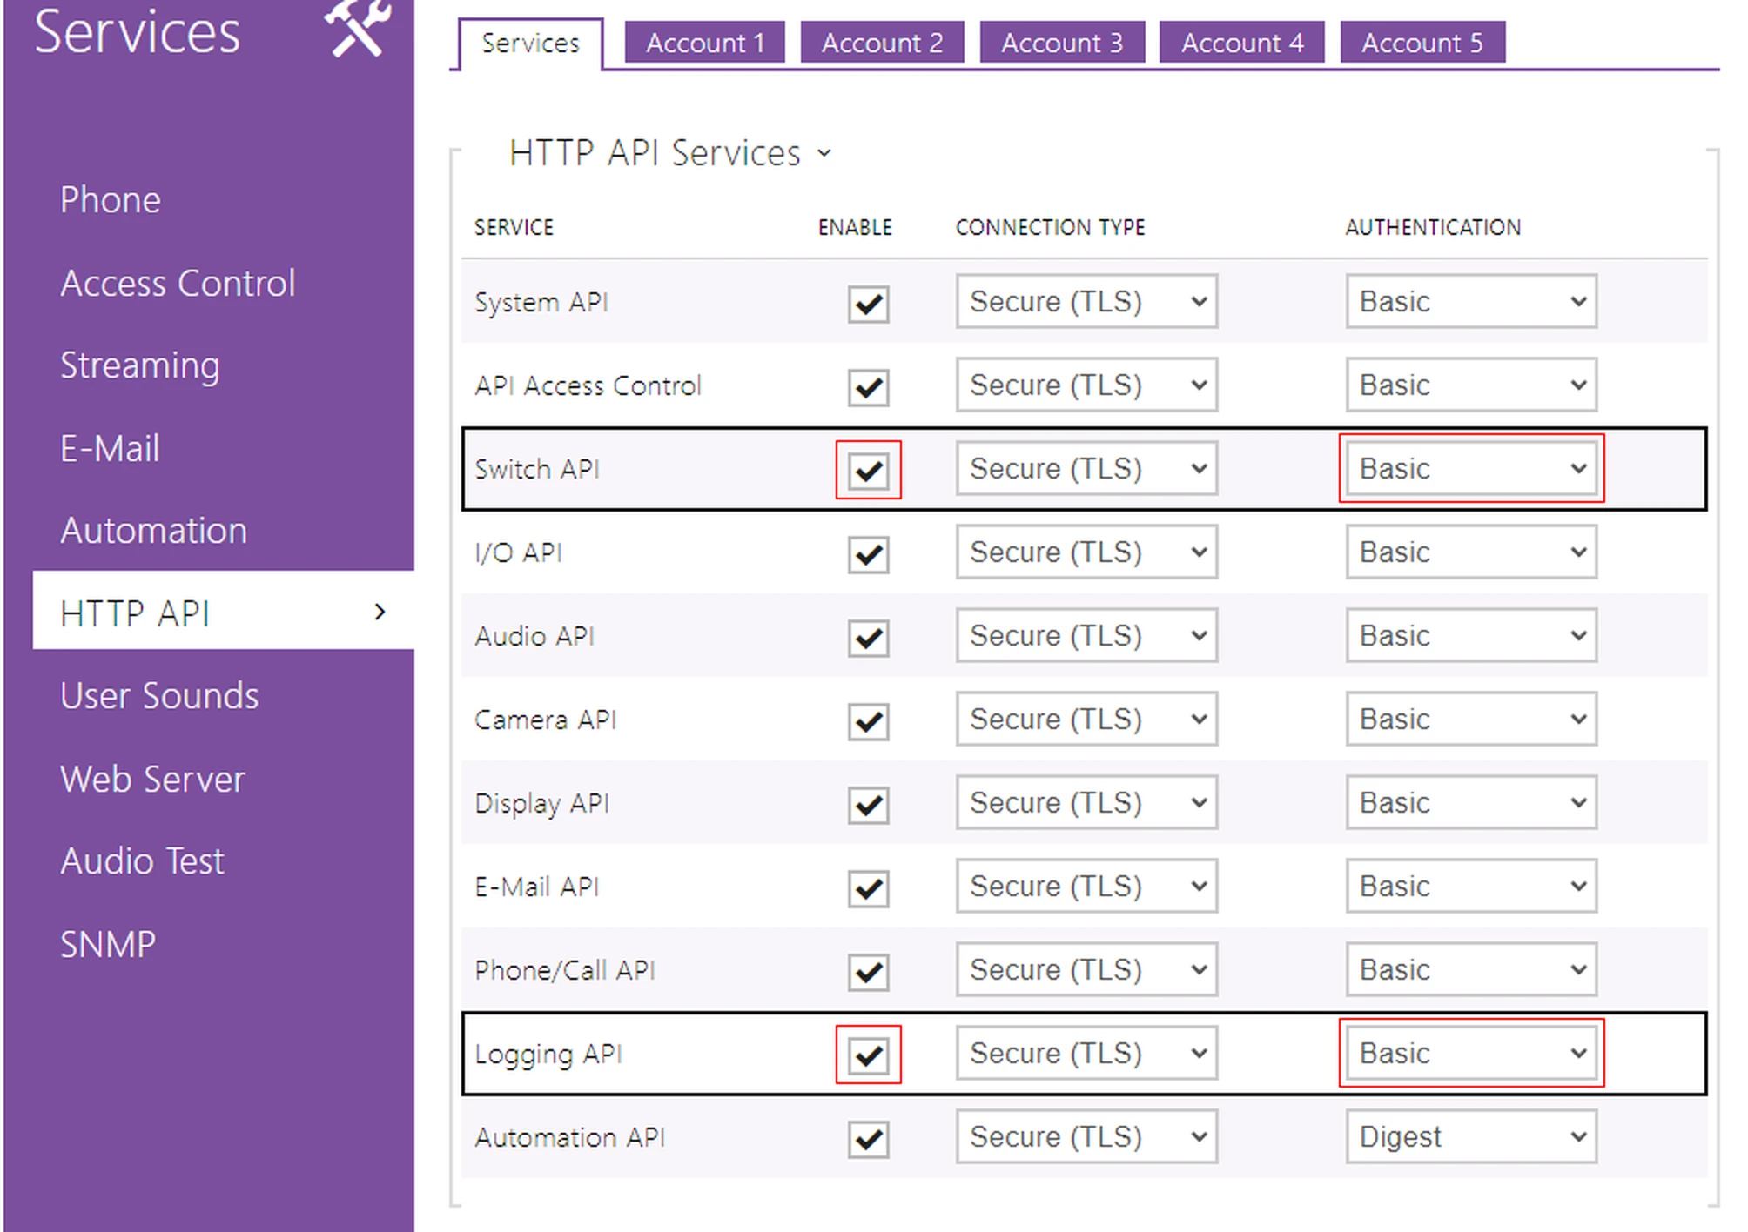The height and width of the screenshot is (1232, 1748).
Task: Click the Logging API service label
Action: click(x=548, y=1055)
